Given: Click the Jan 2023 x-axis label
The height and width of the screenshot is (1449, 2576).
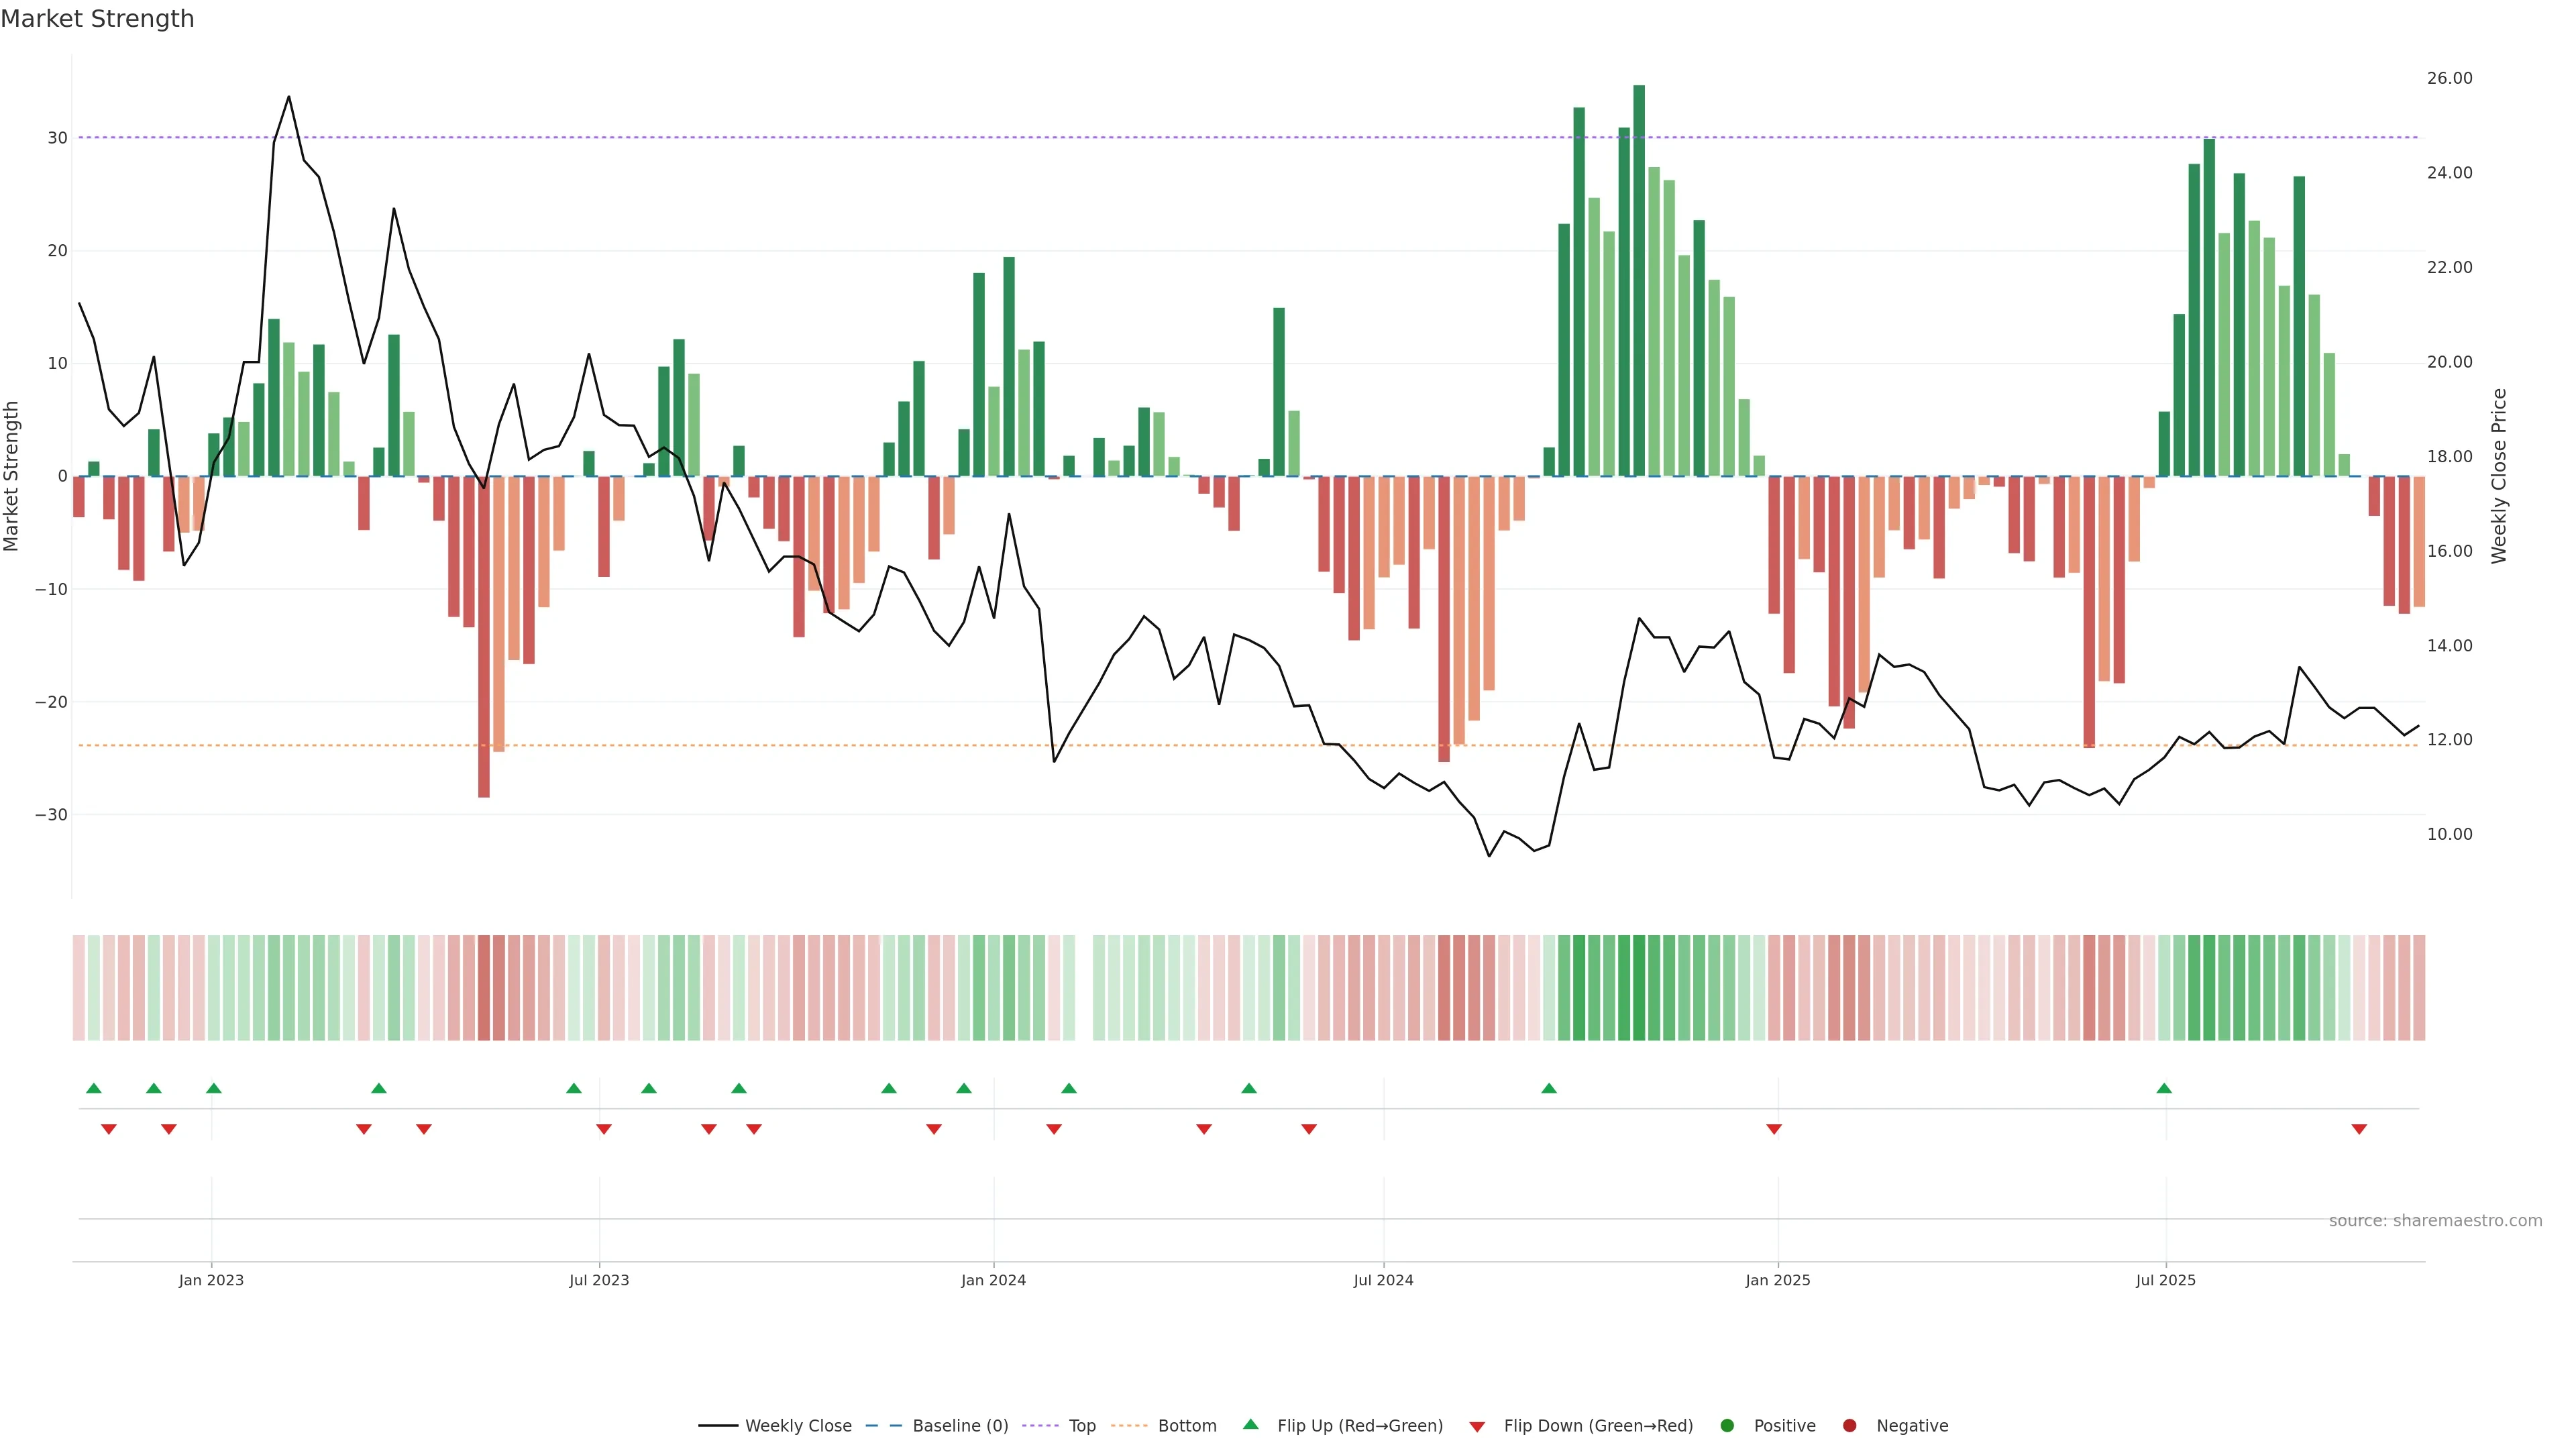Looking at the screenshot, I should 211,1280.
